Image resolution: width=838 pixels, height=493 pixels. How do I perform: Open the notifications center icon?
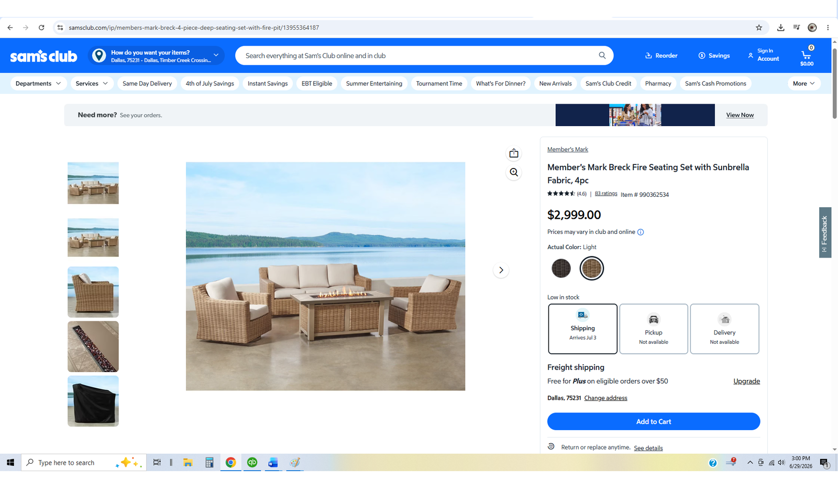tap(824, 463)
